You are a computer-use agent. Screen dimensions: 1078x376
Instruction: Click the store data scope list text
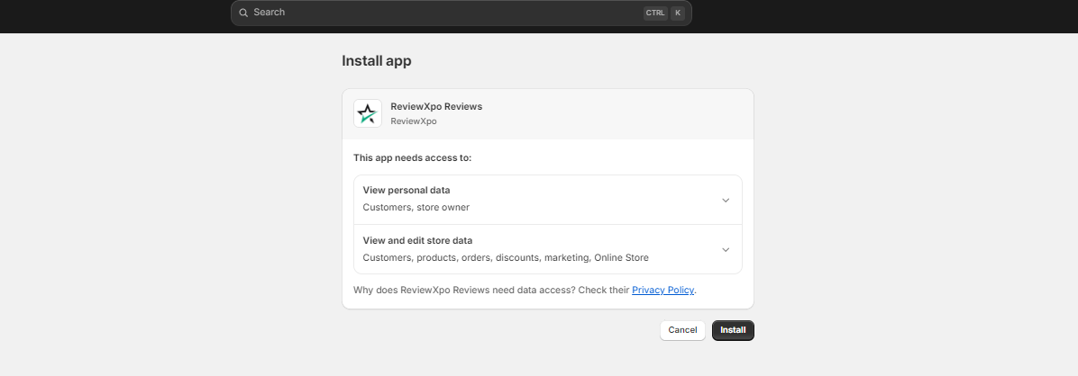(505, 257)
